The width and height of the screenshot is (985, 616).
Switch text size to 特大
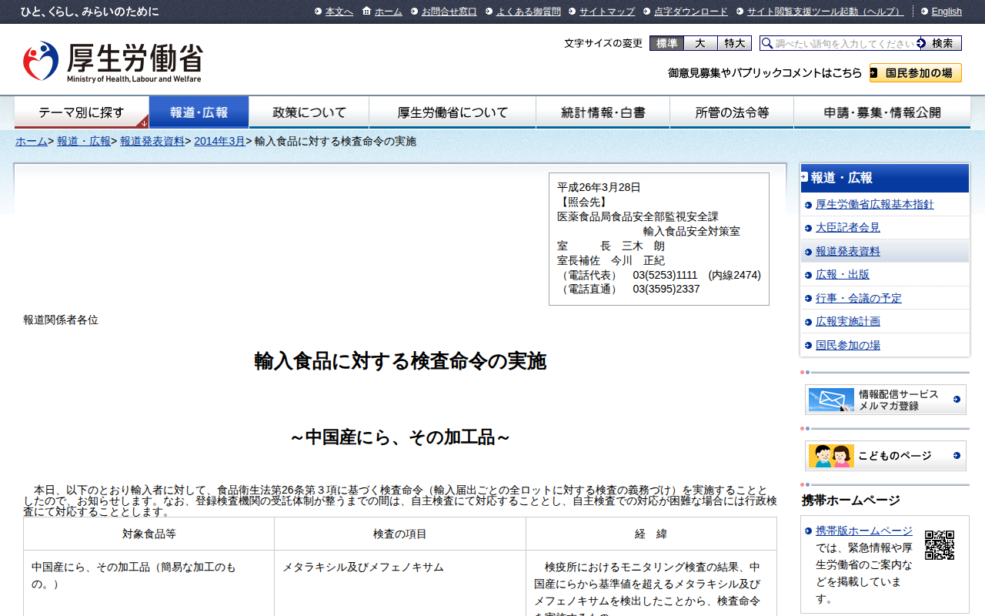click(x=734, y=44)
